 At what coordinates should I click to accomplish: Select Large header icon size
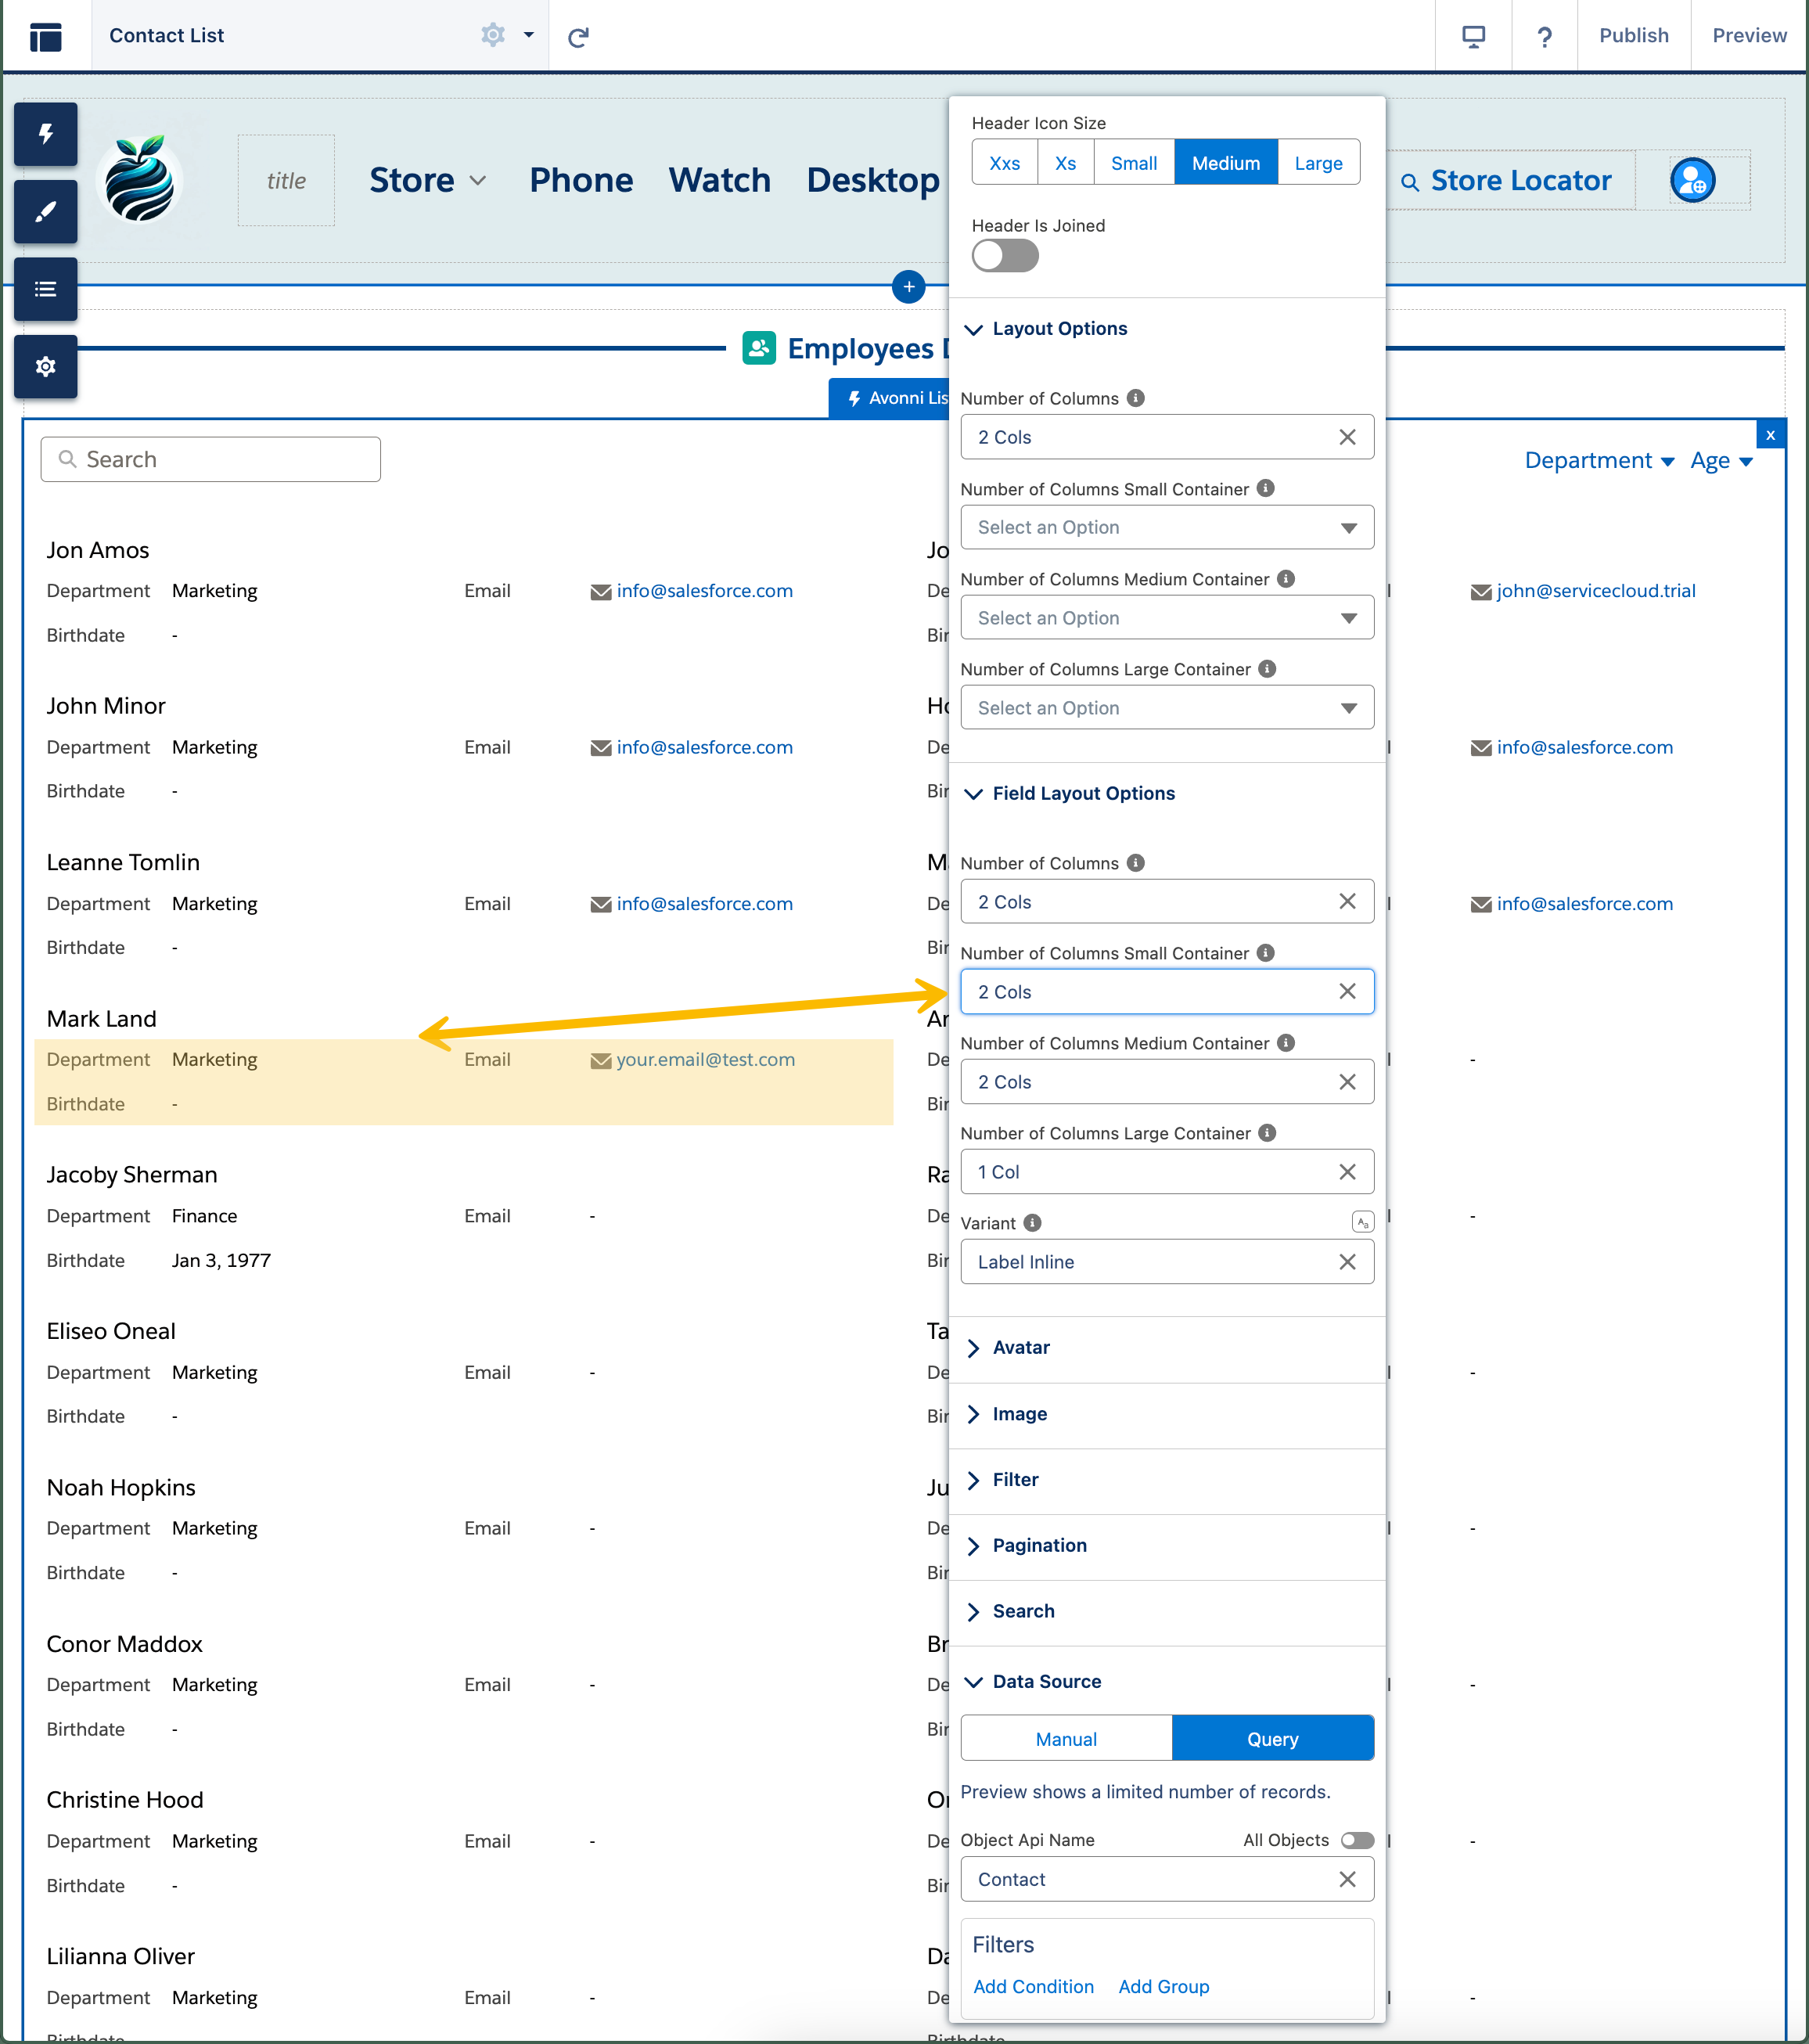click(1318, 163)
